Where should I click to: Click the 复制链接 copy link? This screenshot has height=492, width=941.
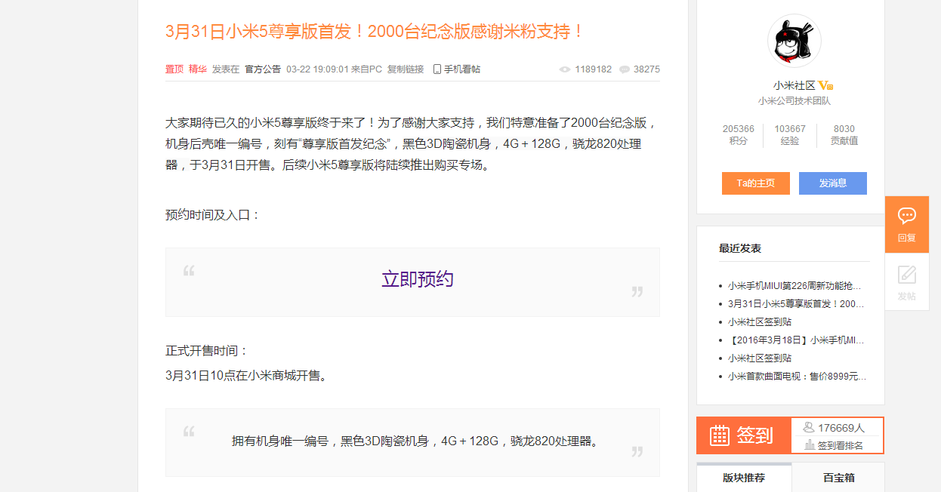point(406,69)
